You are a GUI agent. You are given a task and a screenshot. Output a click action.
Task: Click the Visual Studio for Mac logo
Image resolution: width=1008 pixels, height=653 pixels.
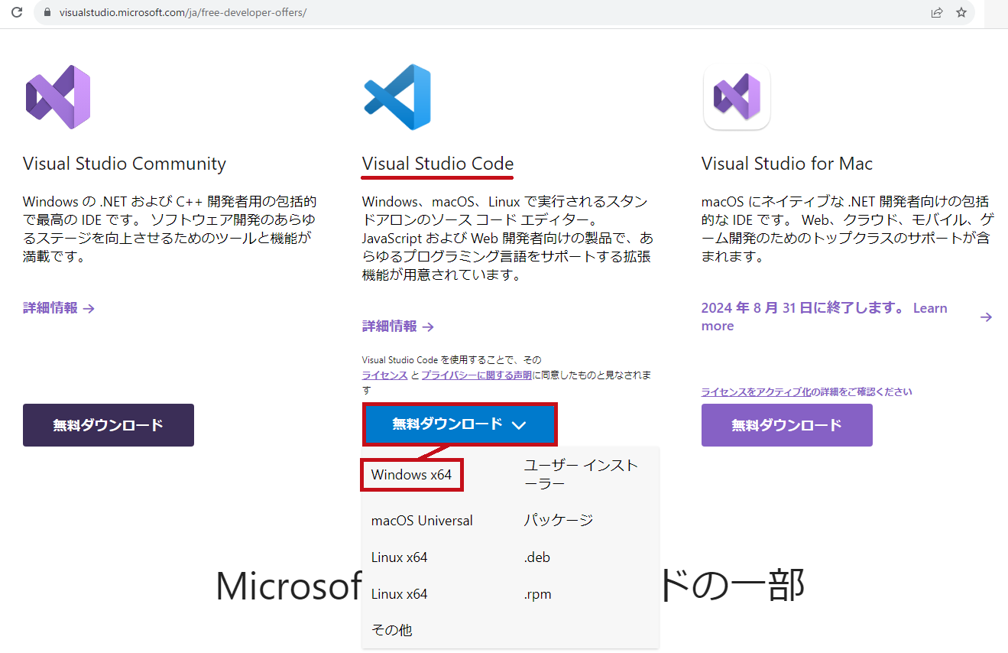737,97
